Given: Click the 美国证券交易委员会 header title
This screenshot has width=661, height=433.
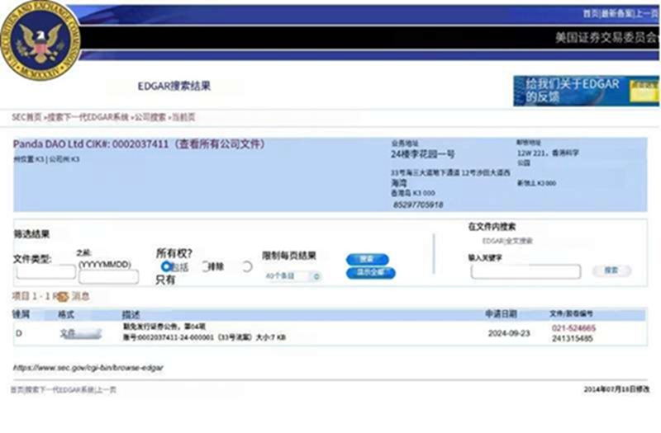Looking at the screenshot, I should point(606,38).
